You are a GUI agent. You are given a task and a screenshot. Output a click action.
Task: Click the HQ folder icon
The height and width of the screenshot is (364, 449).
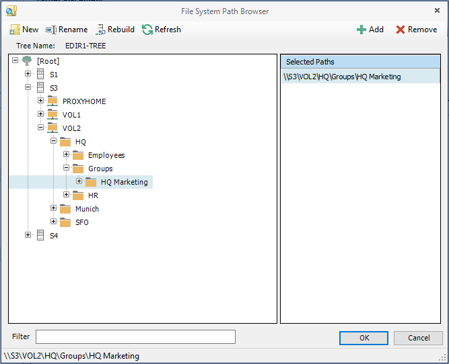pyautogui.click(x=65, y=142)
